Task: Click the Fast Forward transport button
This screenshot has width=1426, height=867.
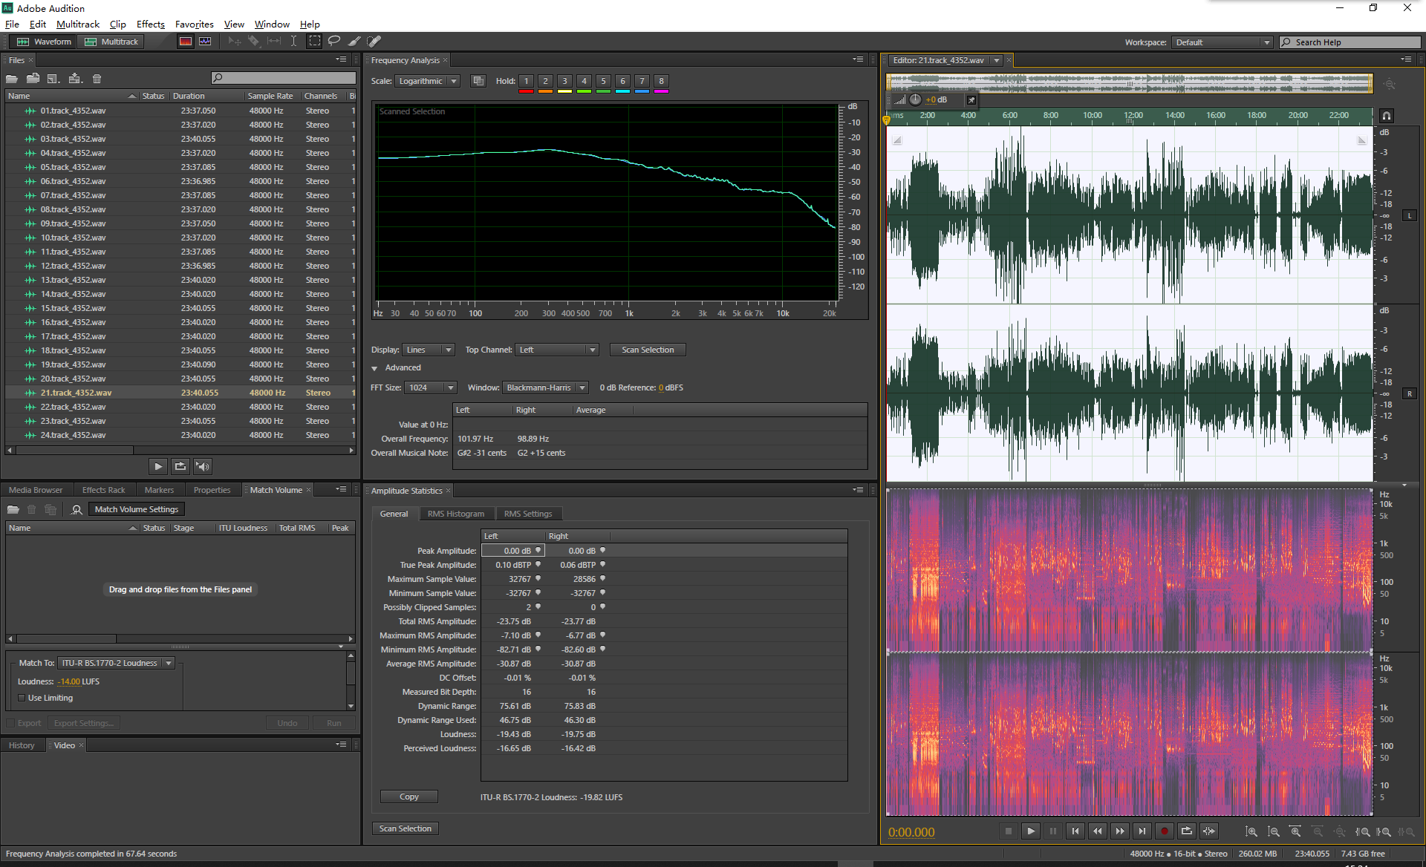Action: click(x=1120, y=831)
